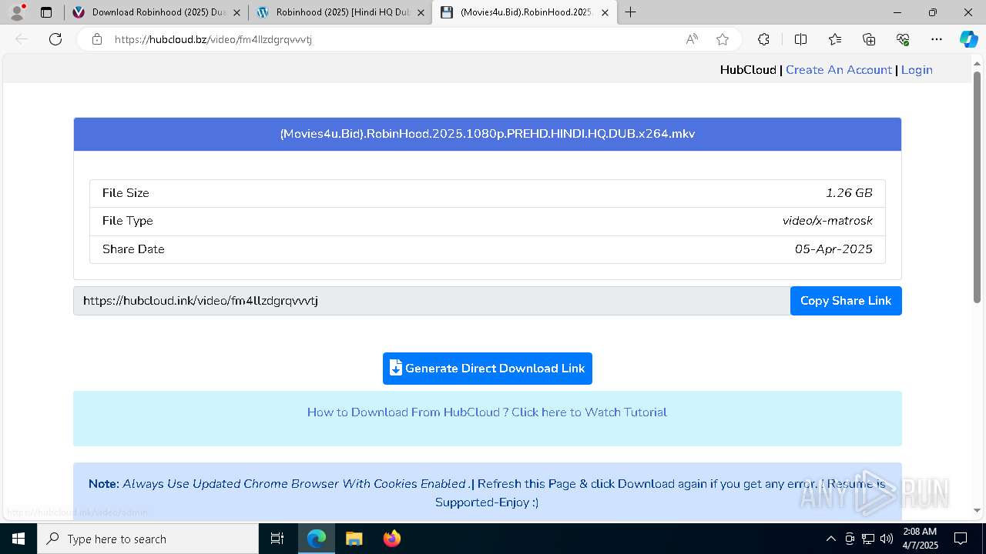
Task: Open the tab actions menu icon
Action: pos(46,12)
